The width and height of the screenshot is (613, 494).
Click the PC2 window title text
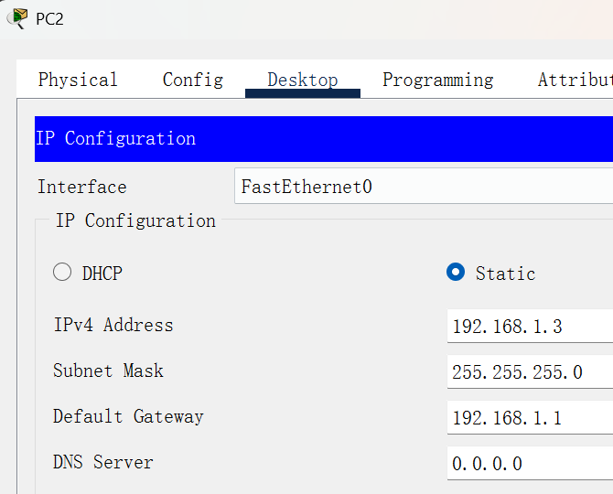click(49, 19)
